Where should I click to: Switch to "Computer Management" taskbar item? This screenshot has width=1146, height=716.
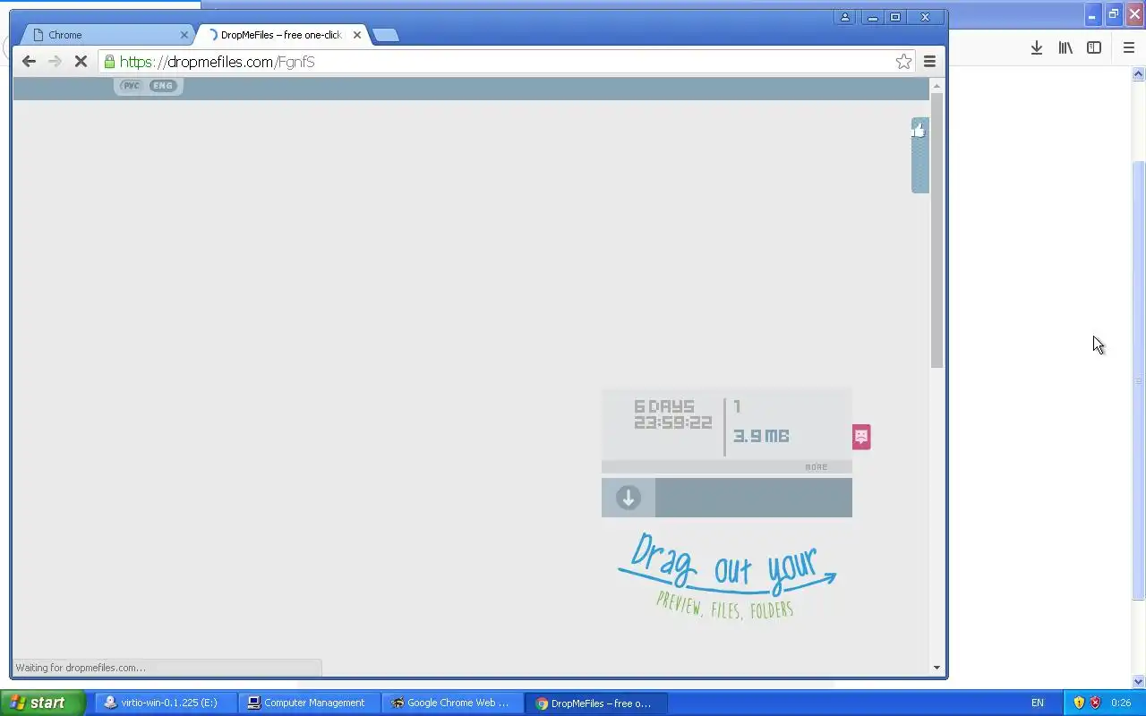coord(310,703)
